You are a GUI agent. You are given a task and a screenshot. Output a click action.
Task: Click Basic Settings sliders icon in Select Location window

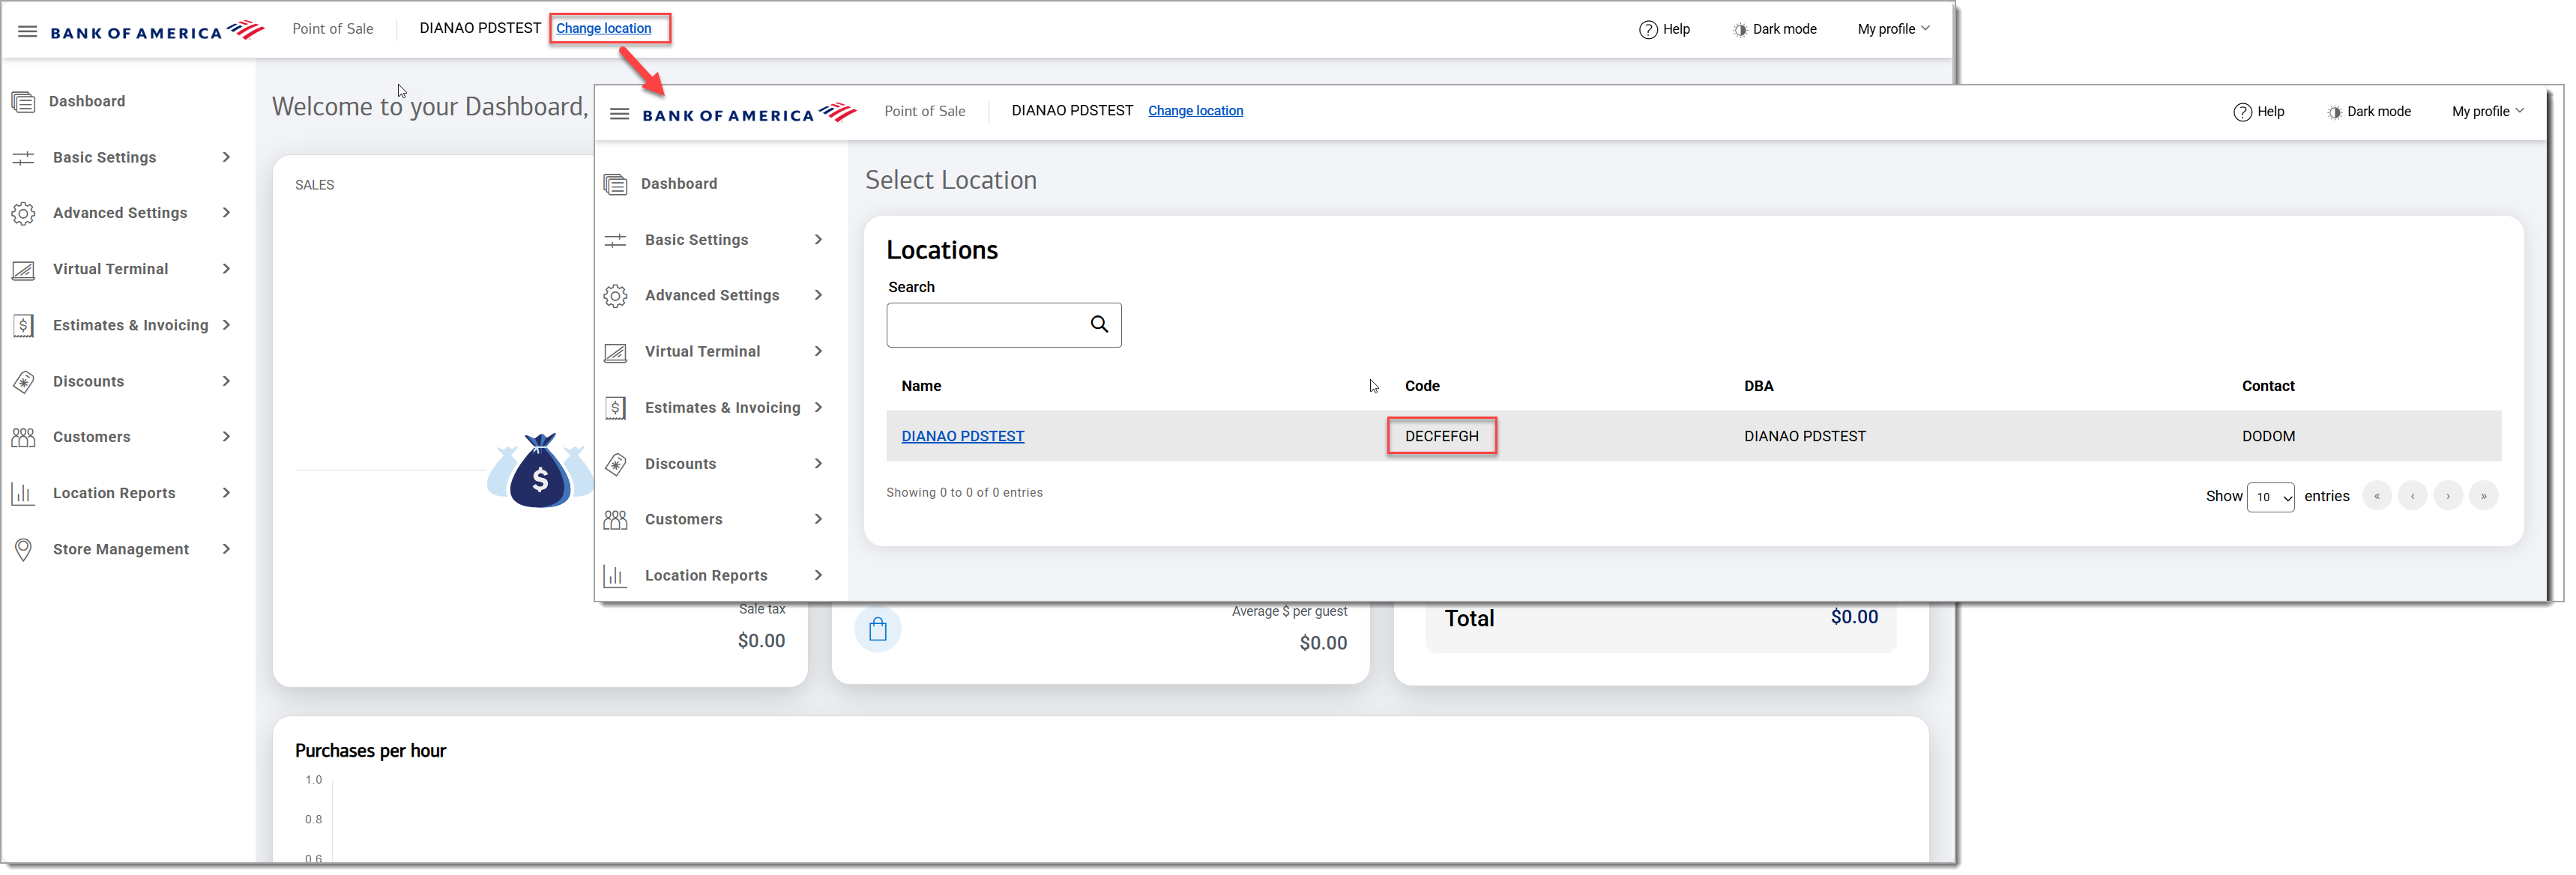615,240
